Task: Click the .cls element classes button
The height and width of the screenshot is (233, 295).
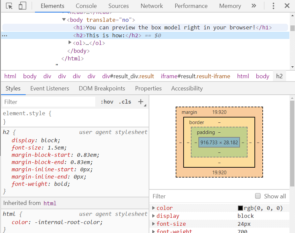Action: [125, 102]
